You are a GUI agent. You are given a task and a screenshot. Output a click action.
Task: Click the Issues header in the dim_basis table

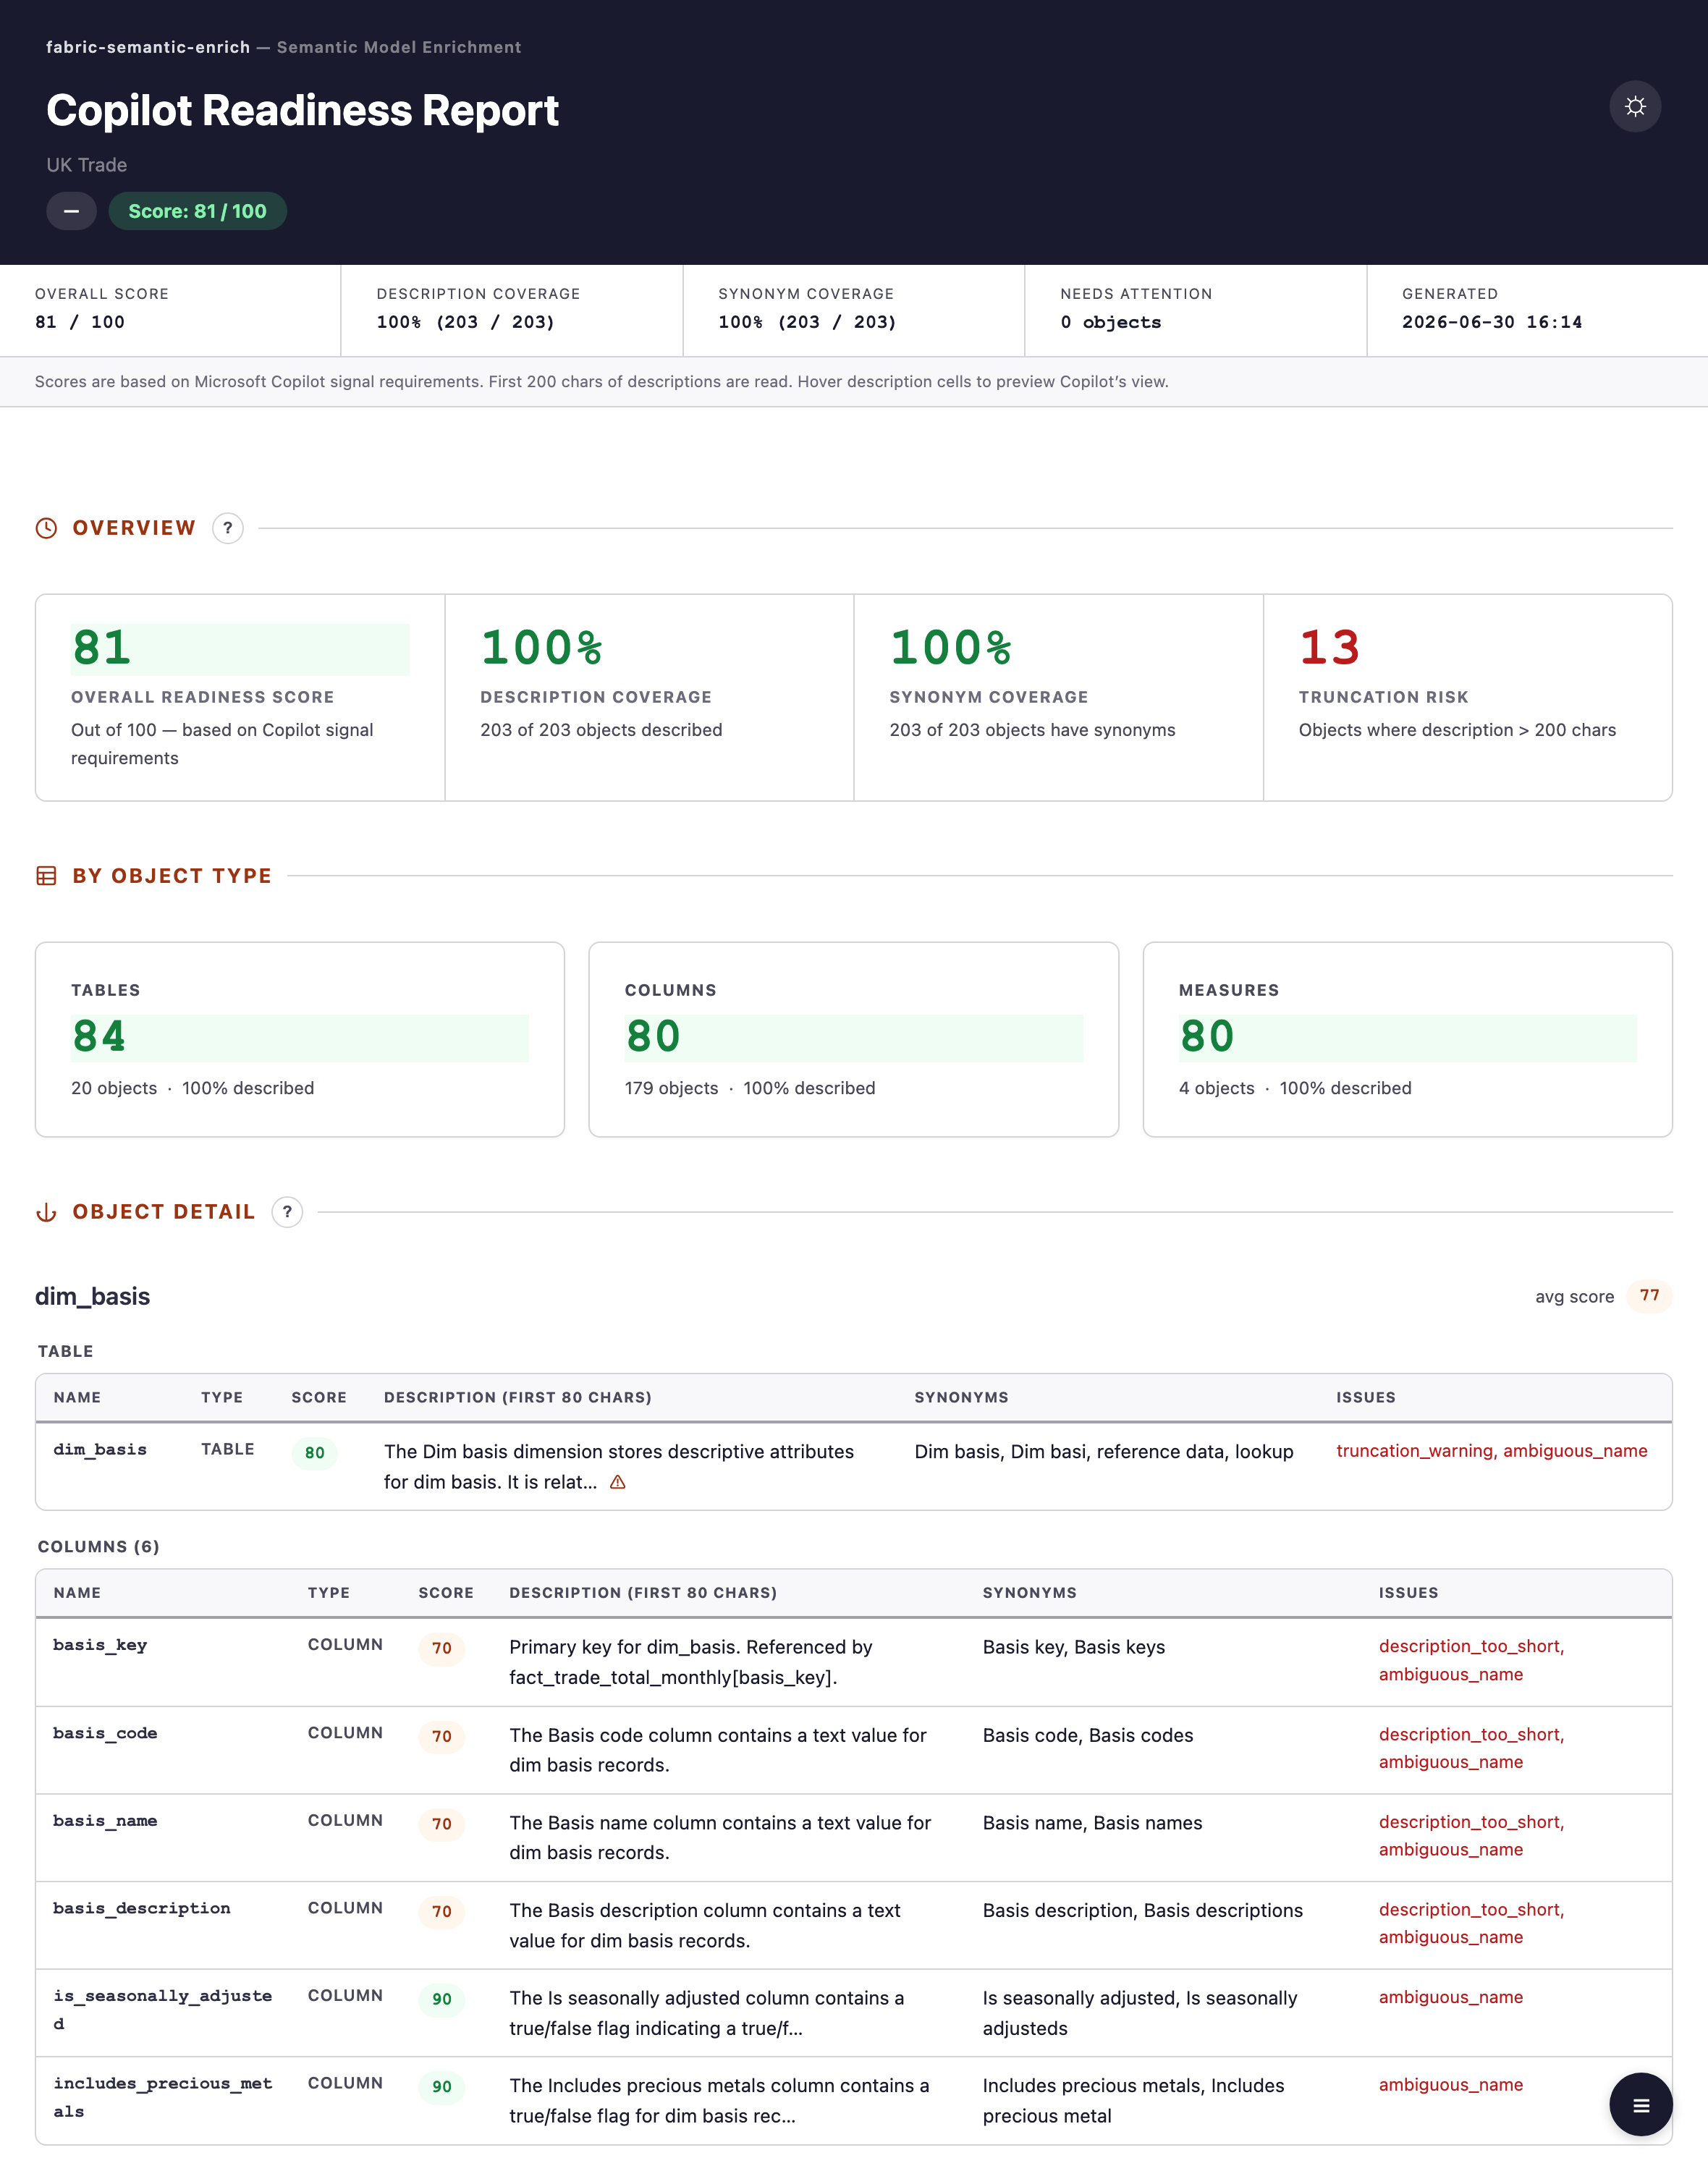(1365, 1397)
